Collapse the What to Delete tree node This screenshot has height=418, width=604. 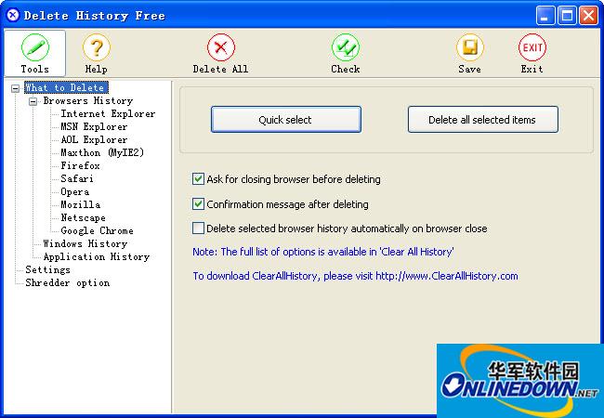[x=15, y=88]
